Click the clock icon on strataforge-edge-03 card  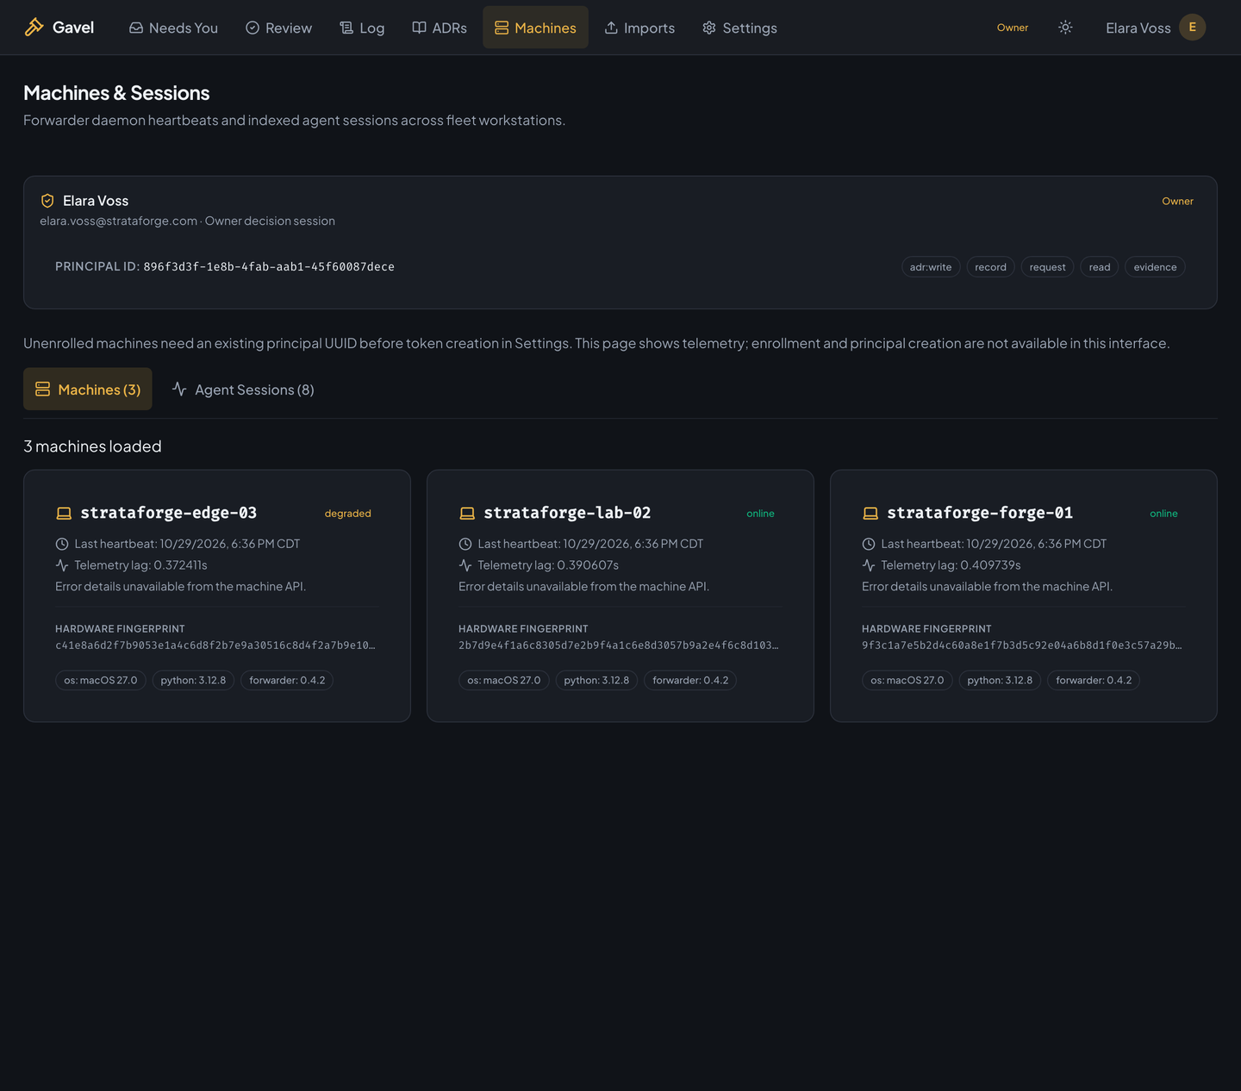pos(62,544)
